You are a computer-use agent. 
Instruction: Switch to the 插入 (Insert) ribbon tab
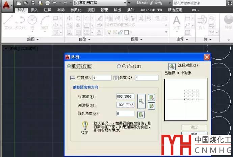click(x=34, y=10)
